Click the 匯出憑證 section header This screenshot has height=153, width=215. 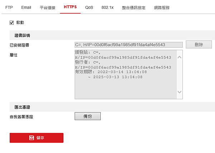tap(22, 107)
